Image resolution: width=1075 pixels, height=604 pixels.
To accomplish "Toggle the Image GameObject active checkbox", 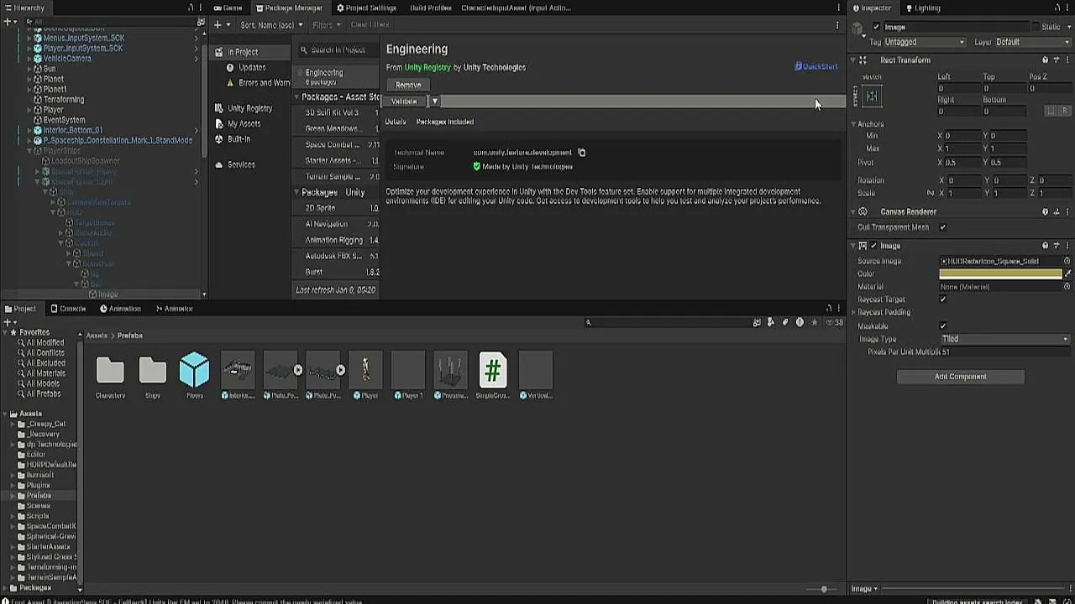I will [876, 27].
